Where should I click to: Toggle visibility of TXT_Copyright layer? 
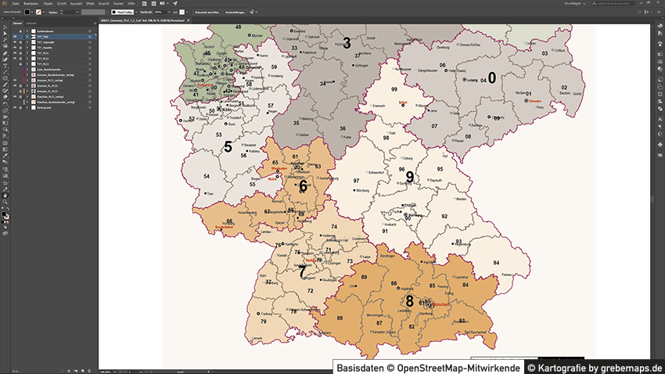click(x=15, y=42)
